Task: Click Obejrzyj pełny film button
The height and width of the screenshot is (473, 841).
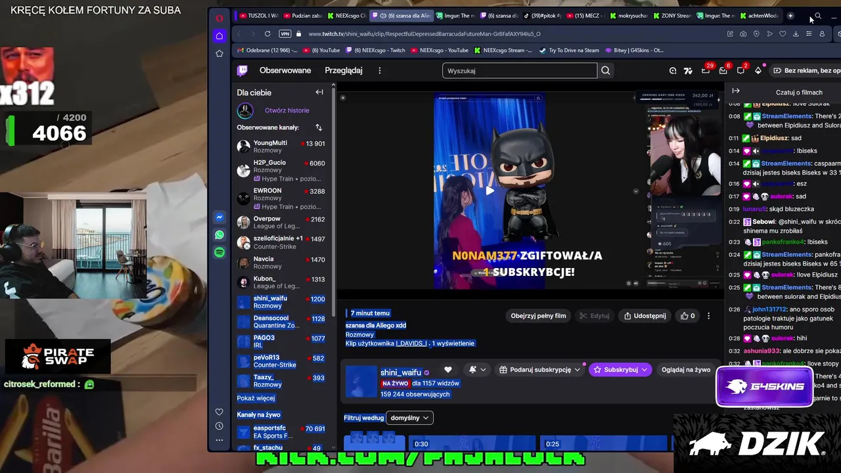Action: click(x=538, y=316)
